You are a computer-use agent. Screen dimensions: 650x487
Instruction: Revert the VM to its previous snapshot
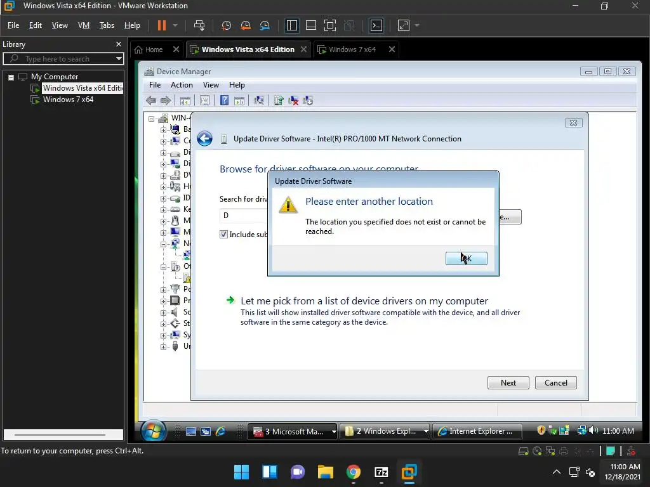point(246,25)
